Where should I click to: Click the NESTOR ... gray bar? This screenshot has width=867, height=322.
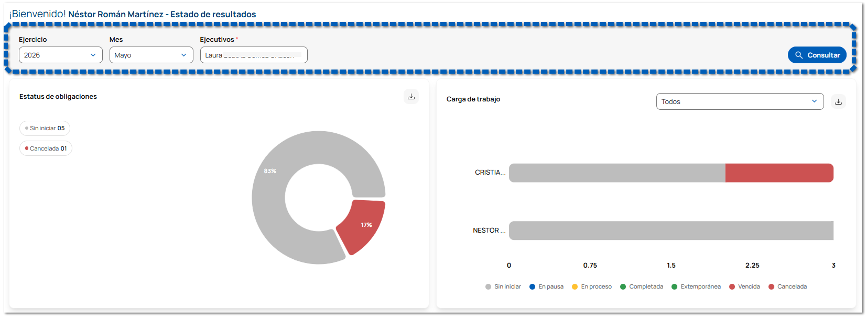[x=671, y=231]
